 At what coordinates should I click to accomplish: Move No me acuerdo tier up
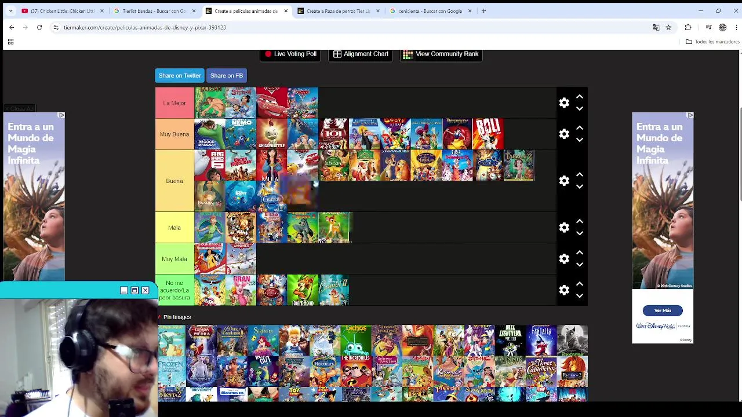coord(579,284)
